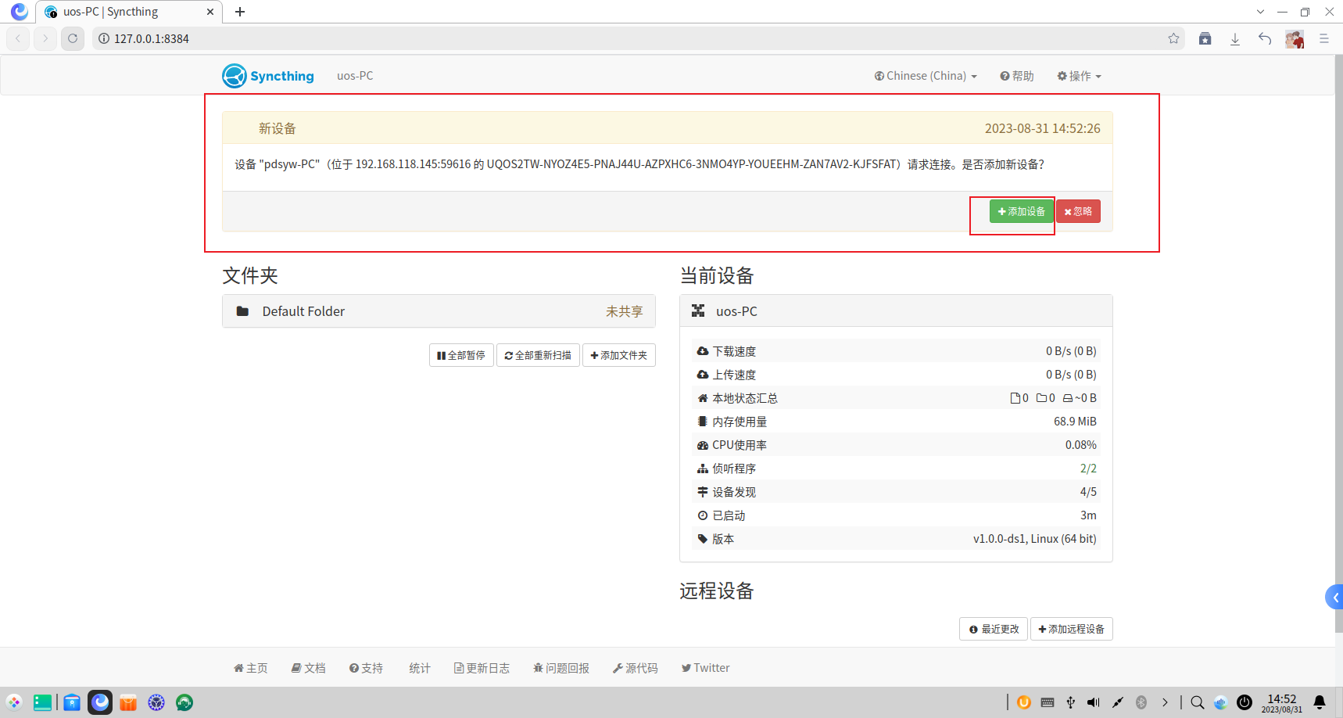The image size is (1343, 718).
Task: Open the 支持 support link
Action: [x=366, y=668]
